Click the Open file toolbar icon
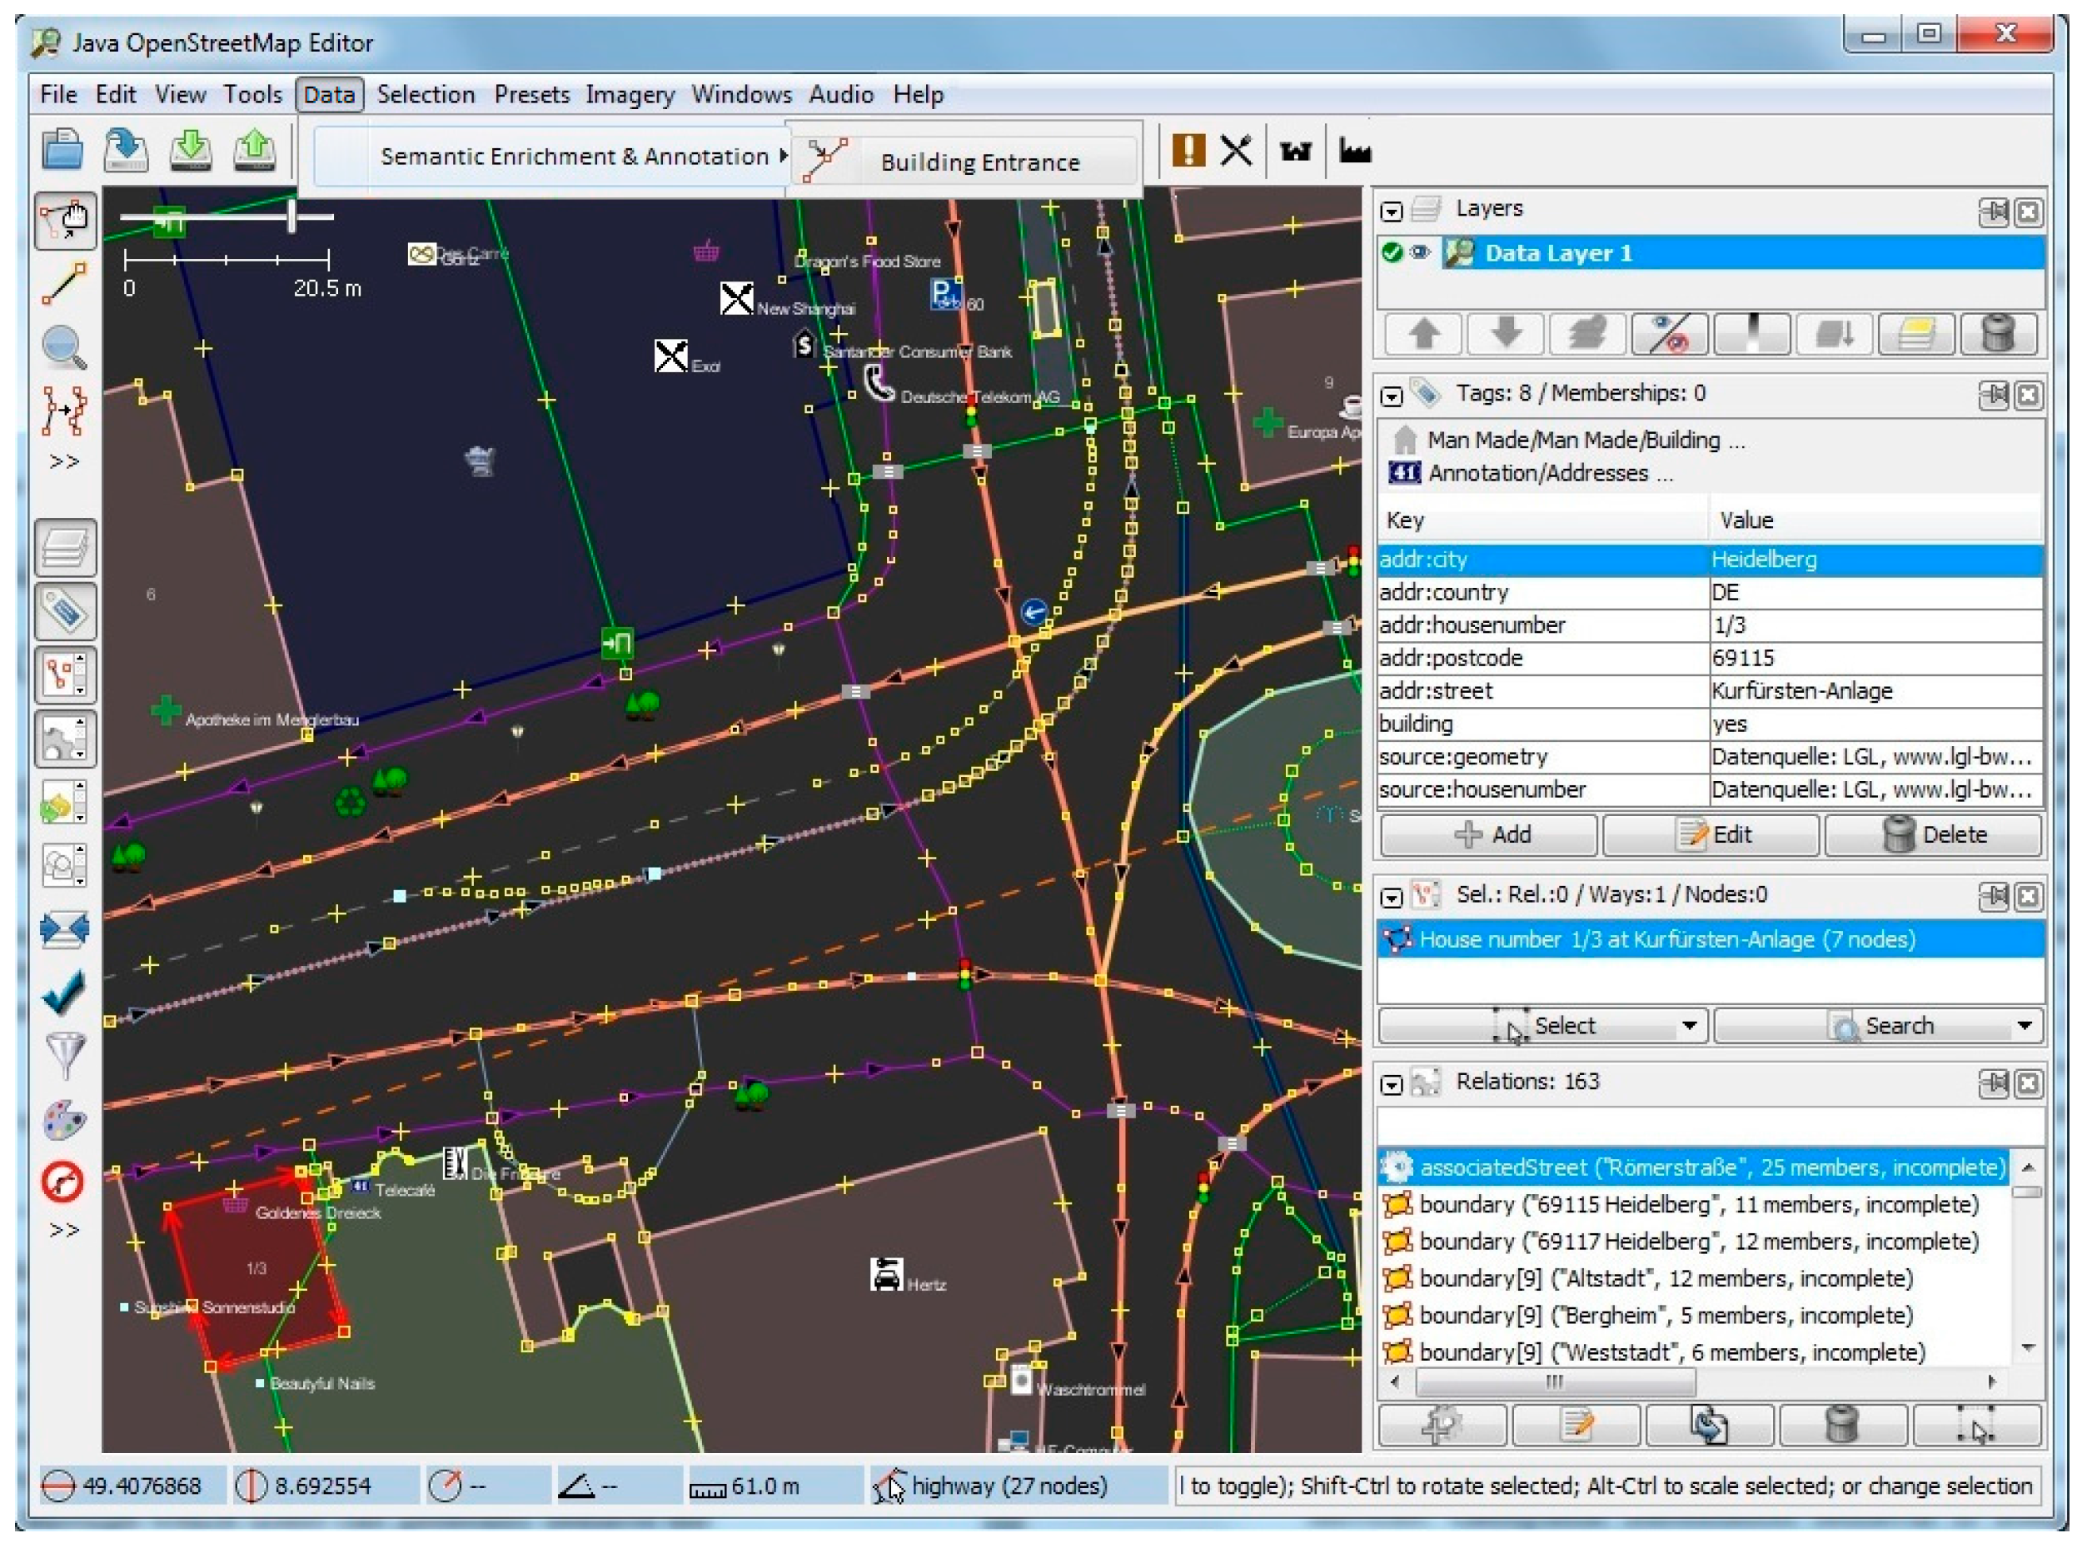The image size is (2087, 1548). [62, 150]
